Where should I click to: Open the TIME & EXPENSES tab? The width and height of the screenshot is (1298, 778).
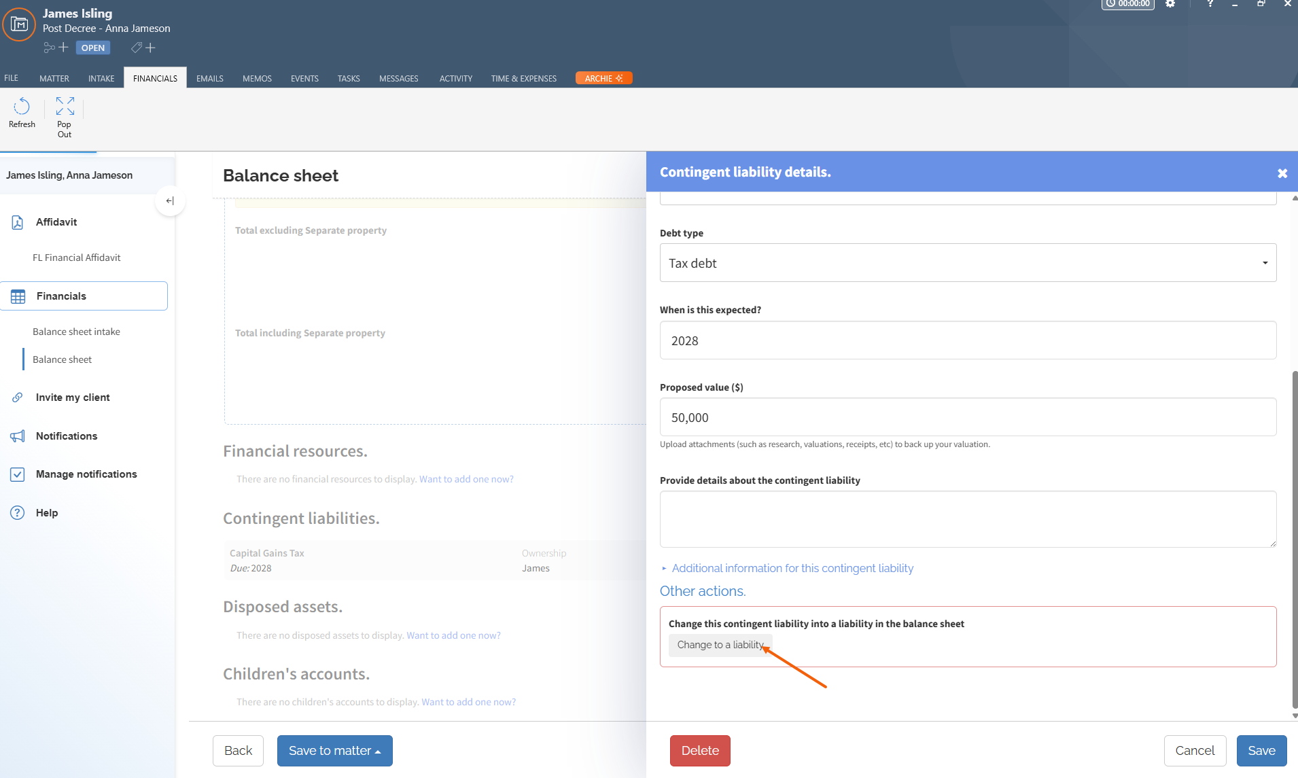(524, 78)
